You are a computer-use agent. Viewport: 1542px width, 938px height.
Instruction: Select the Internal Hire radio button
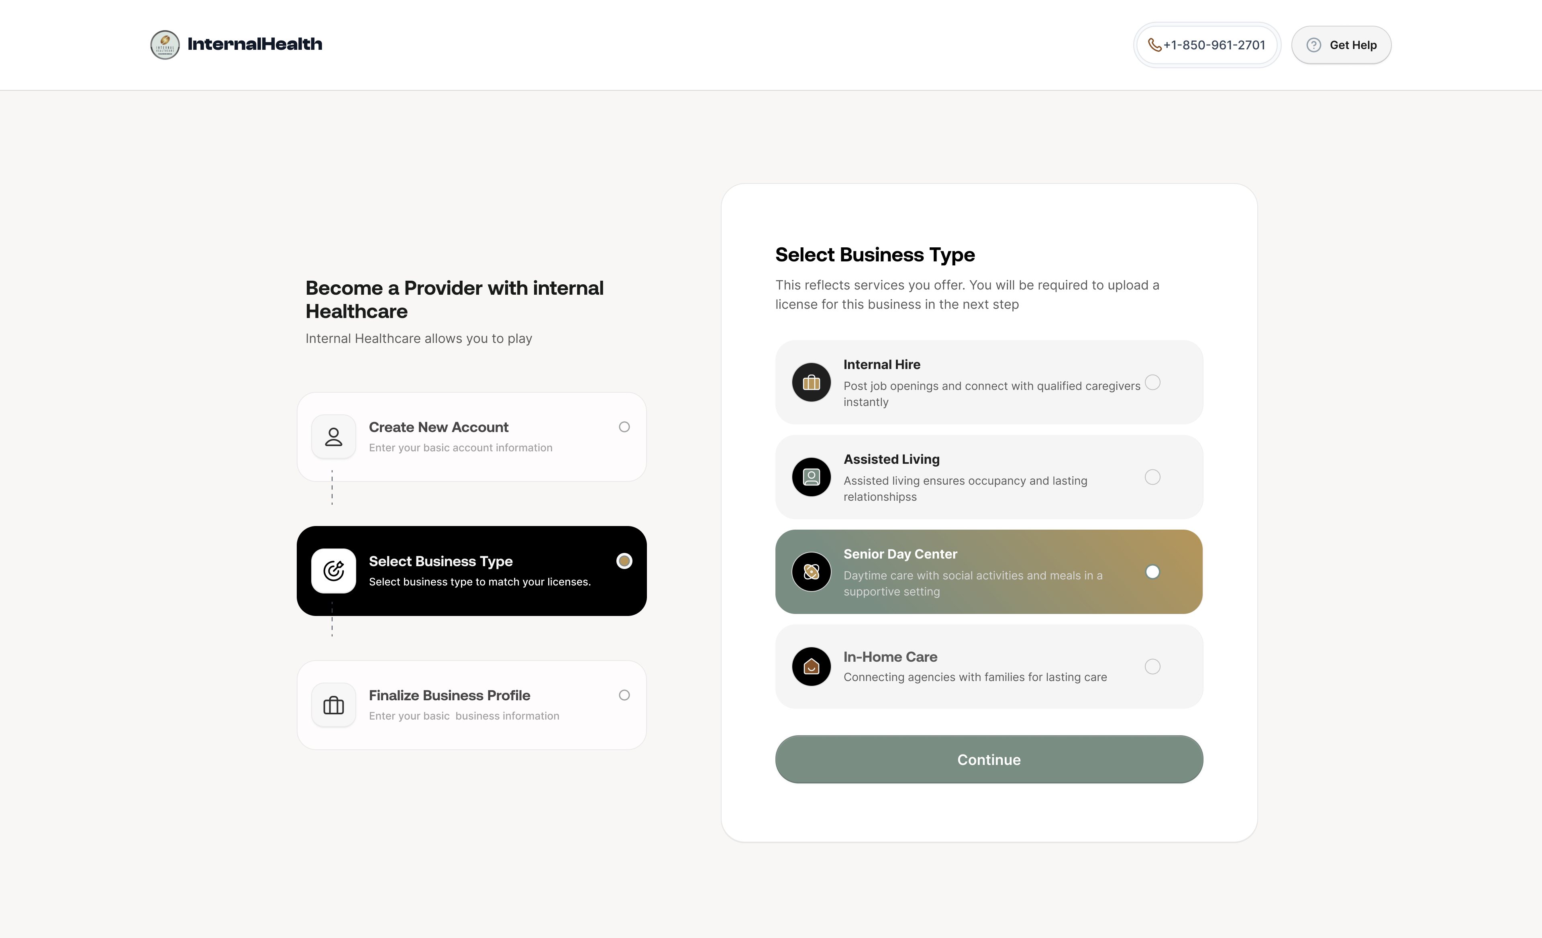coord(1153,382)
